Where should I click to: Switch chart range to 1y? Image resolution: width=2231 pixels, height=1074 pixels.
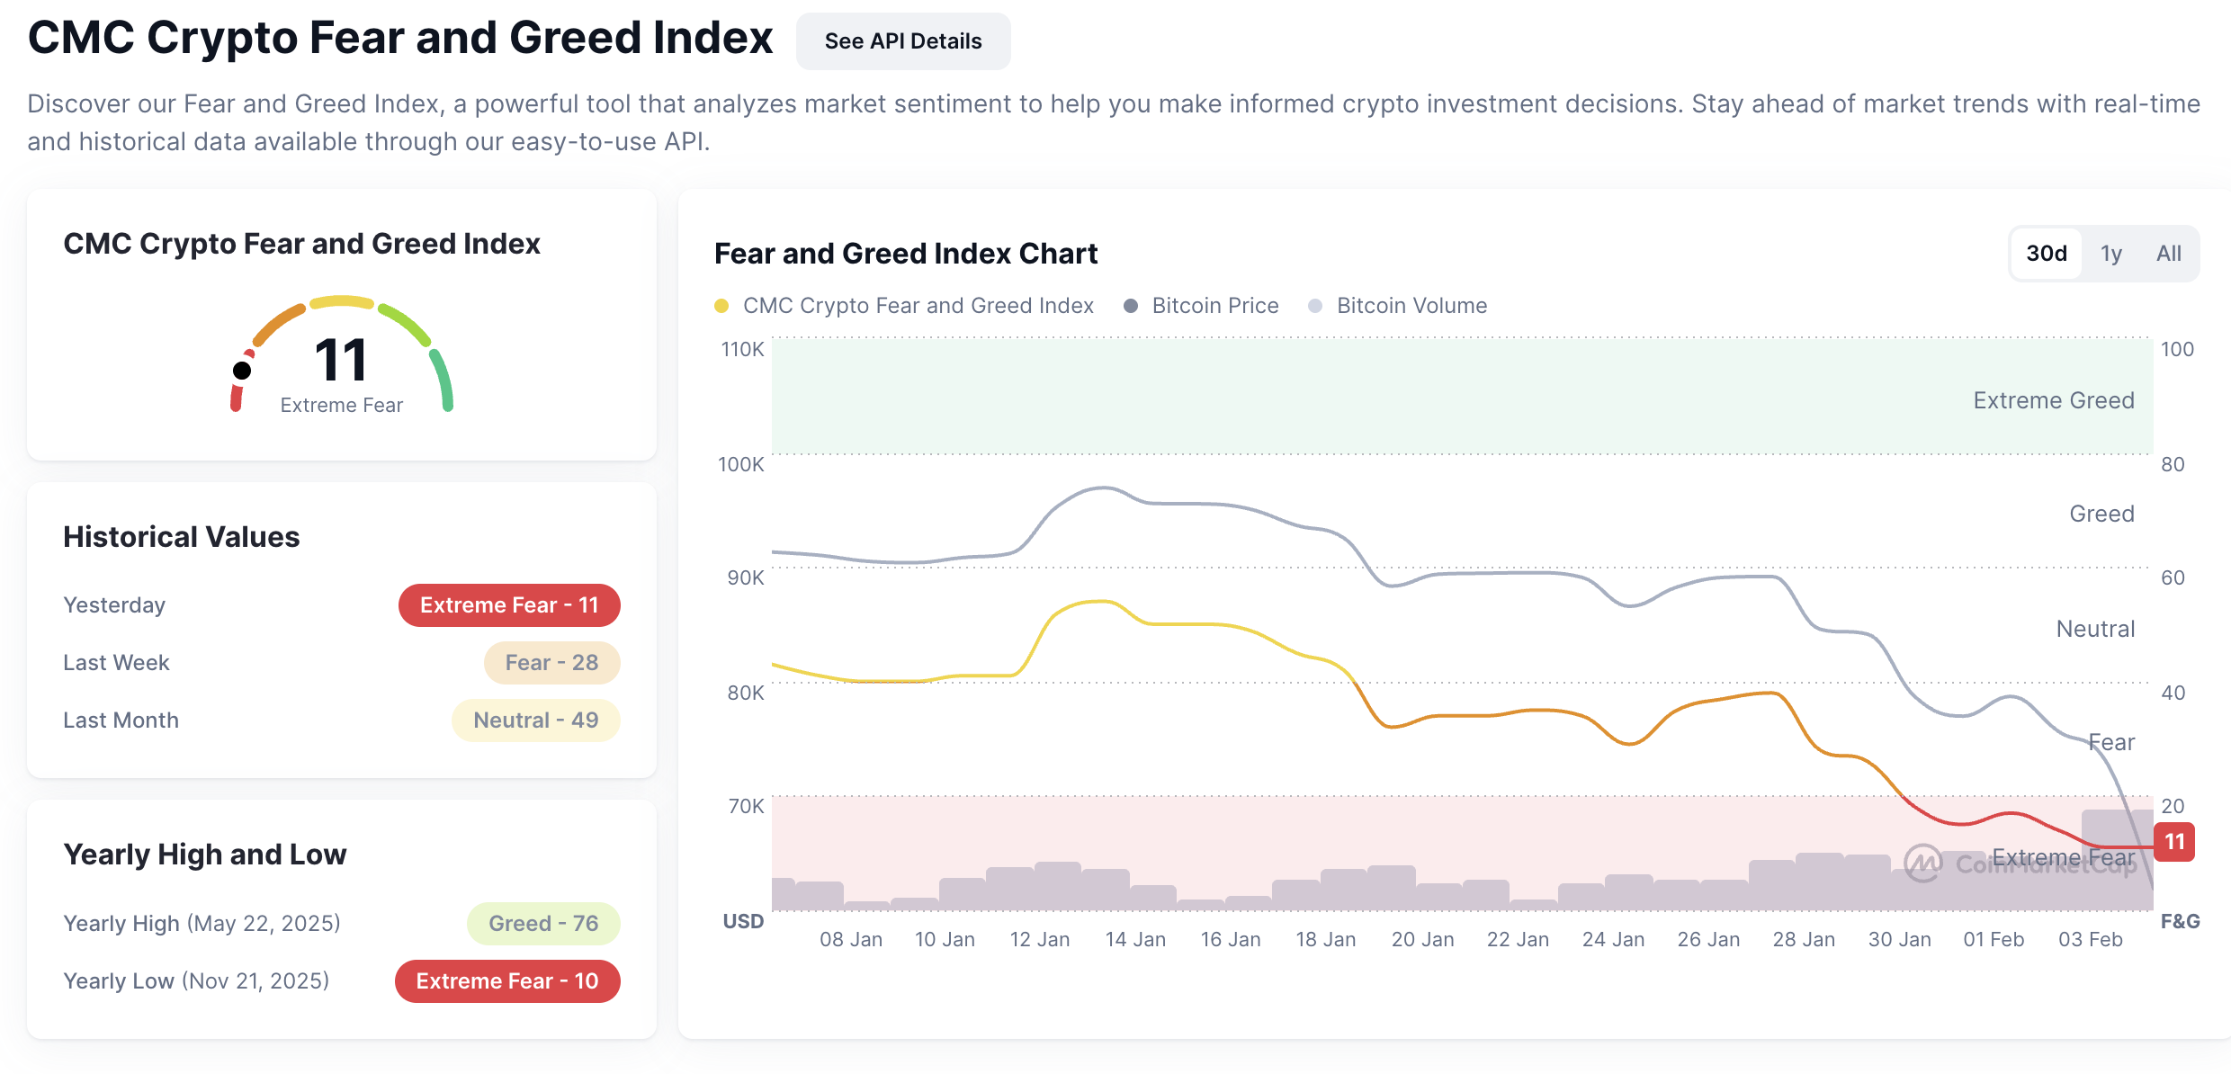click(2110, 254)
